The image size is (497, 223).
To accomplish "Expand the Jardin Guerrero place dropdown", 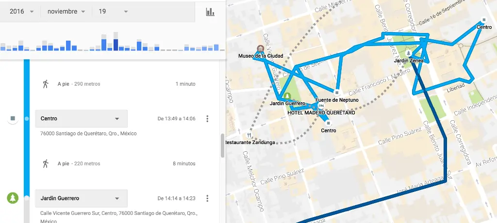I will click(x=81, y=198).
